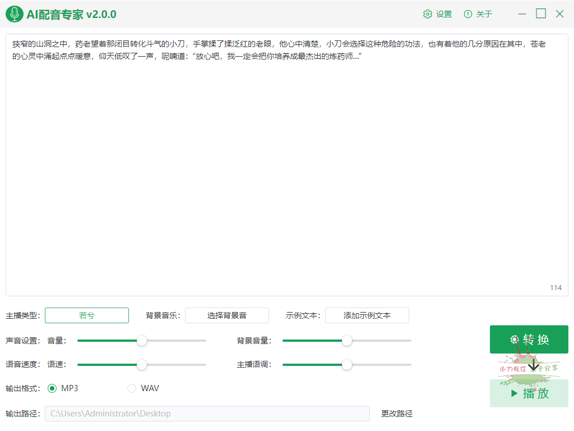
Task: Click the output path field
Action: click(207, 414)
